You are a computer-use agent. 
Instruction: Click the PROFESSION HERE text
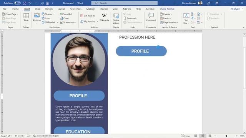[137, 37]
